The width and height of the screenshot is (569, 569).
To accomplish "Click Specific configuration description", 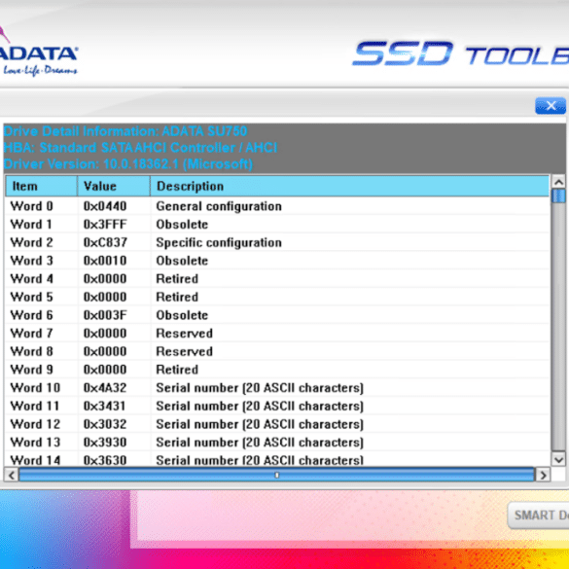I will tap(219, 242).
